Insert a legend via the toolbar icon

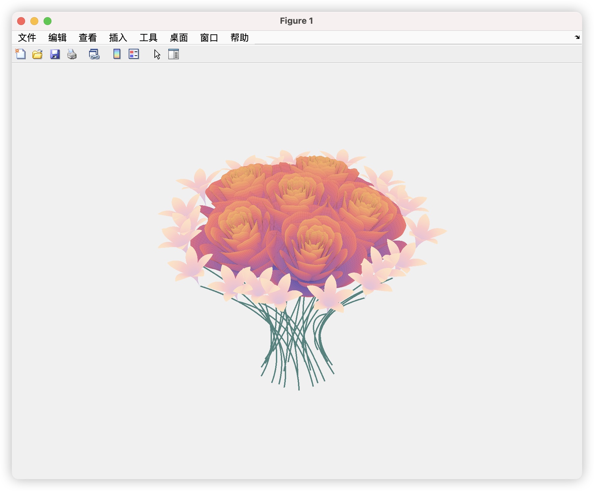[134, 54]
